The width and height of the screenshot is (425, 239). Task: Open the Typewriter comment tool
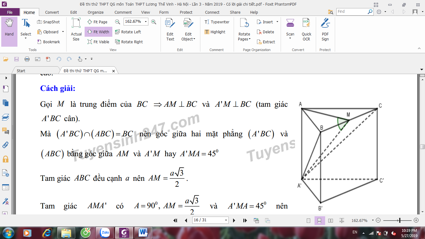pyautogui.click(x=217, y=22)
